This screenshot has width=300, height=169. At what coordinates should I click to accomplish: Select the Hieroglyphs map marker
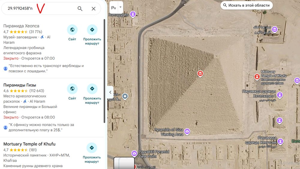pyautogui.click(x=133, y=14)
